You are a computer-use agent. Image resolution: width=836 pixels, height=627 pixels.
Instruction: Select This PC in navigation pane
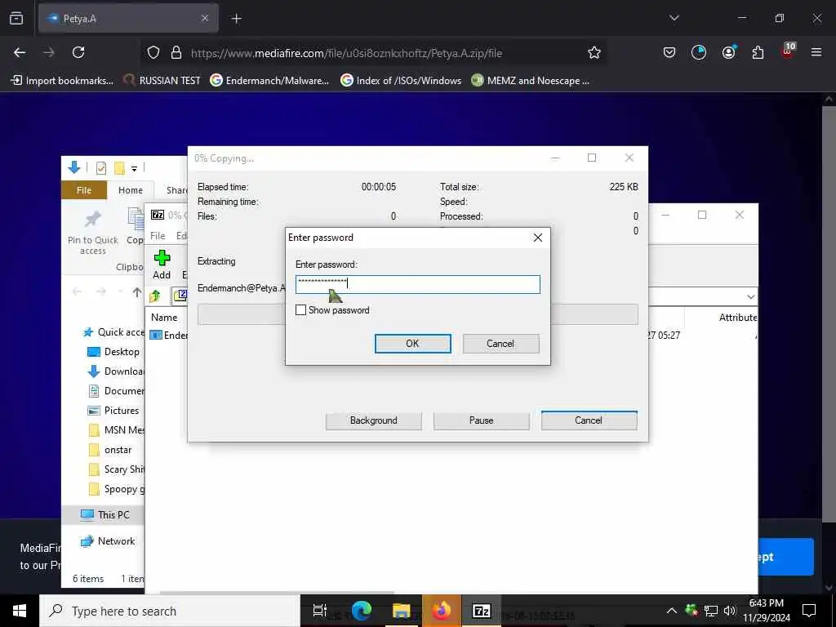click(x=105, y=514)
